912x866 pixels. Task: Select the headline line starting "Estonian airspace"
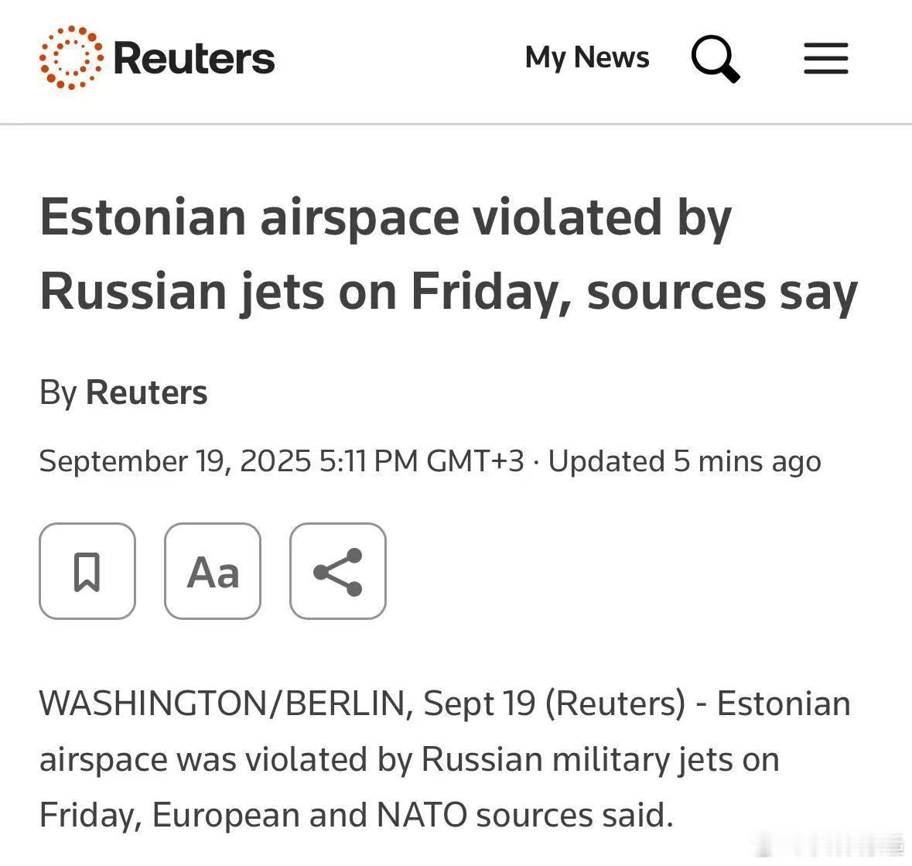coord(385,219)
